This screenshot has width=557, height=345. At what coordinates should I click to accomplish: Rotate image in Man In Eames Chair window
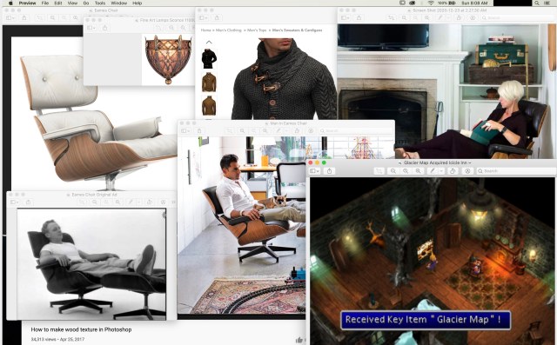click(297, 131)
